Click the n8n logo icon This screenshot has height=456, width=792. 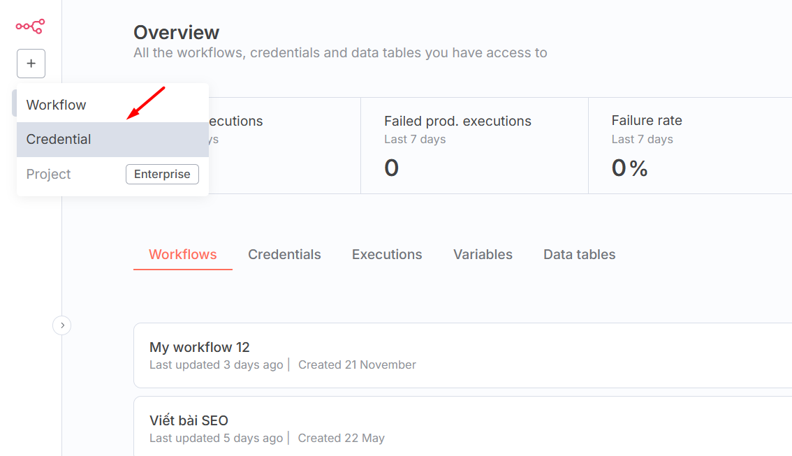tap(30, 27)
